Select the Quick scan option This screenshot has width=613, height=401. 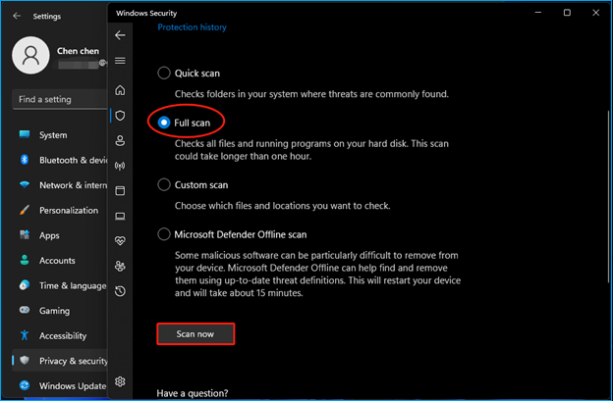(x=164, y=74)
